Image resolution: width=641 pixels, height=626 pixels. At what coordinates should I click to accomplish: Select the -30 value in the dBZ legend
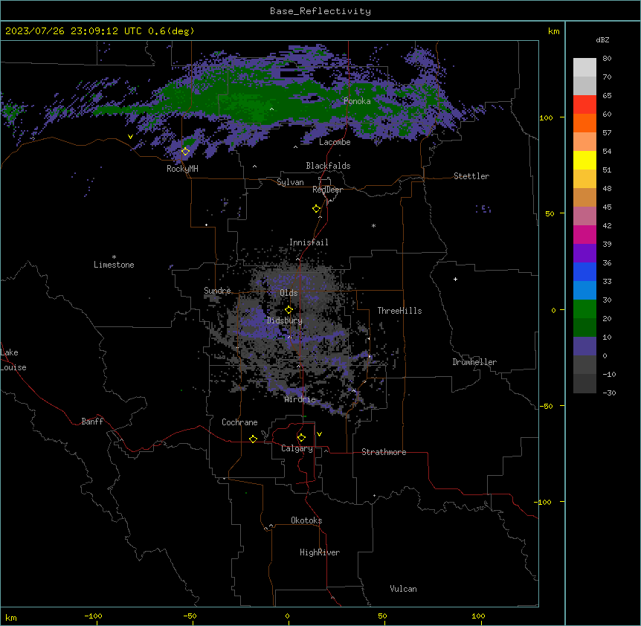click(x=609, y=393)
